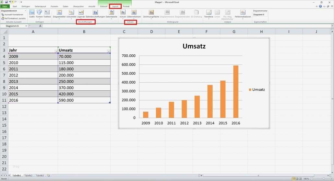Screen dimensions: 334x181
Task: Click the zoom out minus button
Action: pos(311,179)
